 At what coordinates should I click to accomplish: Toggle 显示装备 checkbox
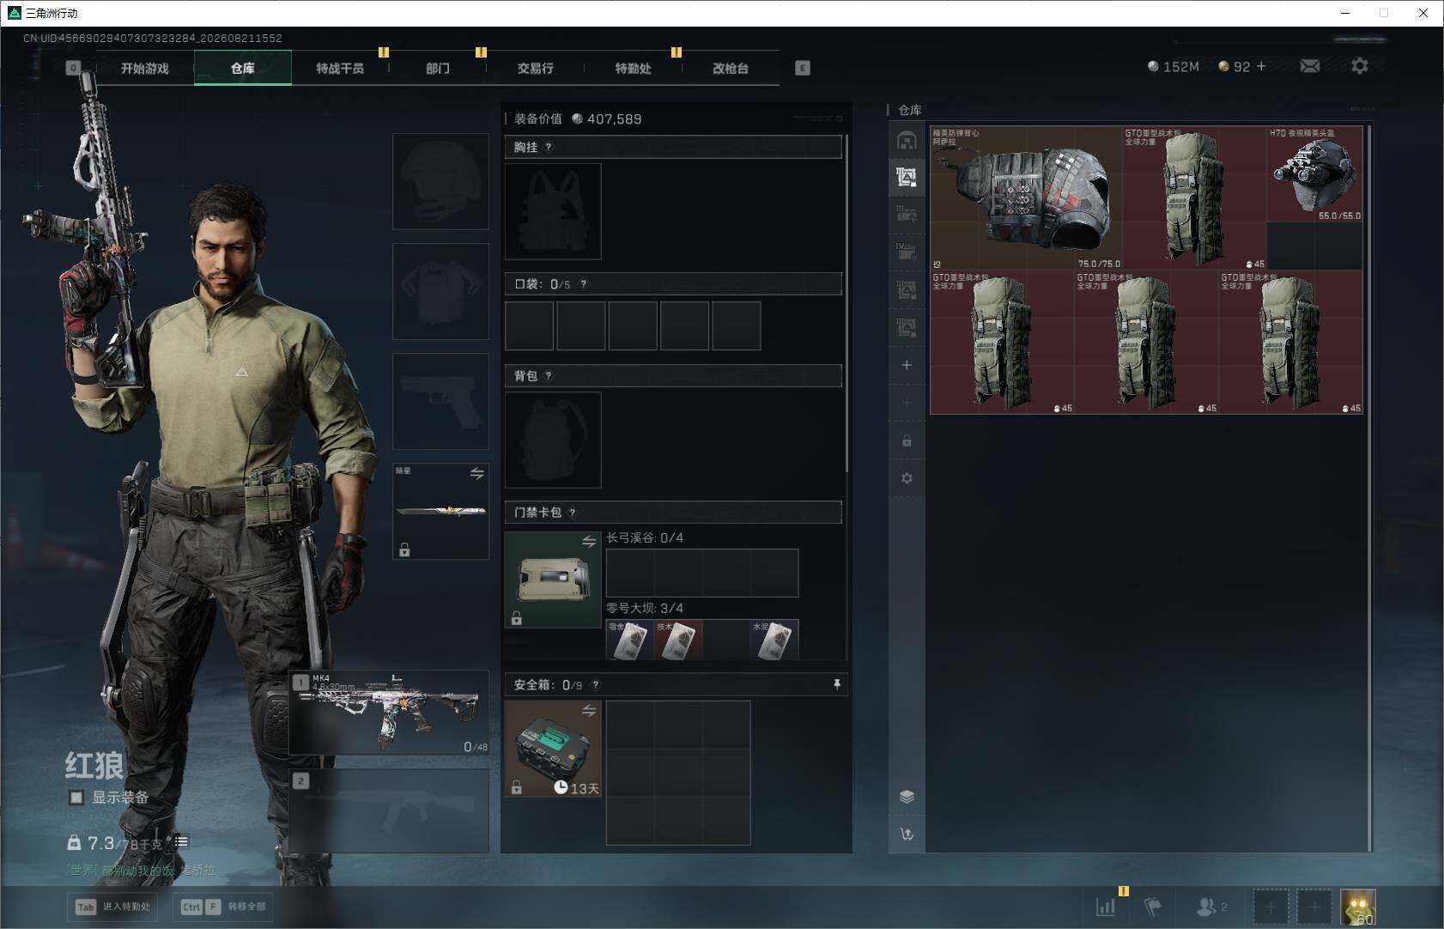[x=76, y=798]
